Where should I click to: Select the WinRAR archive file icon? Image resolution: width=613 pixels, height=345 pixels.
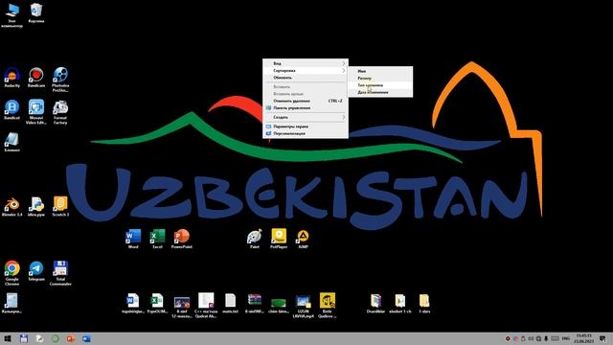coord(255,304)
